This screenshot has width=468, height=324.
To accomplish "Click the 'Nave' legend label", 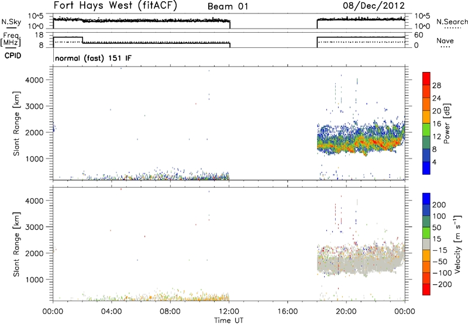I will [445, 41].
